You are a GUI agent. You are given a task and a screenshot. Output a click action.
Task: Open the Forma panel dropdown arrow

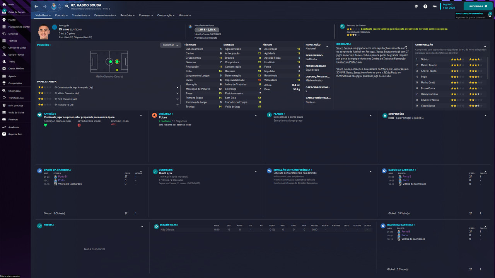pos(142,226)
